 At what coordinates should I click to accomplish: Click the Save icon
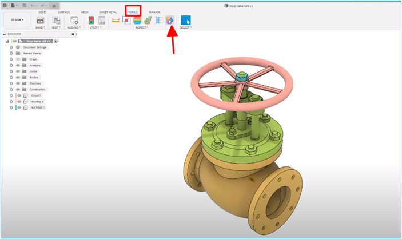[x=24, y=5]
